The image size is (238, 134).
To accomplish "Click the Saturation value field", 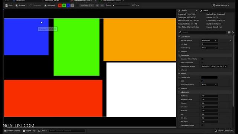I will point(209,107).
